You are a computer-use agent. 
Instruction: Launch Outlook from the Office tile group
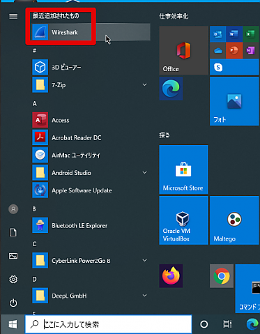tap(217, 34)
